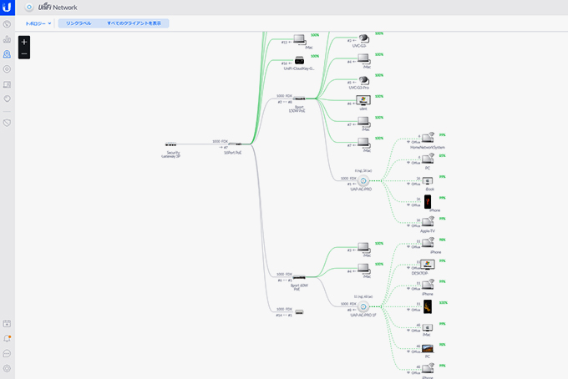568x379 pixels.
Task: Select the Apple-TV wireless client icon
Action: tap(428, 221)
